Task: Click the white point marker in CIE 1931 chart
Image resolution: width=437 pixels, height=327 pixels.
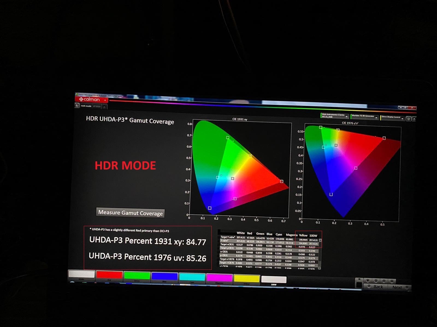Action: tap(232, 178)
